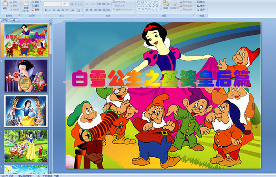Select the Rectangle shape
Screen dimensions: 276x177
pos(153,2)
